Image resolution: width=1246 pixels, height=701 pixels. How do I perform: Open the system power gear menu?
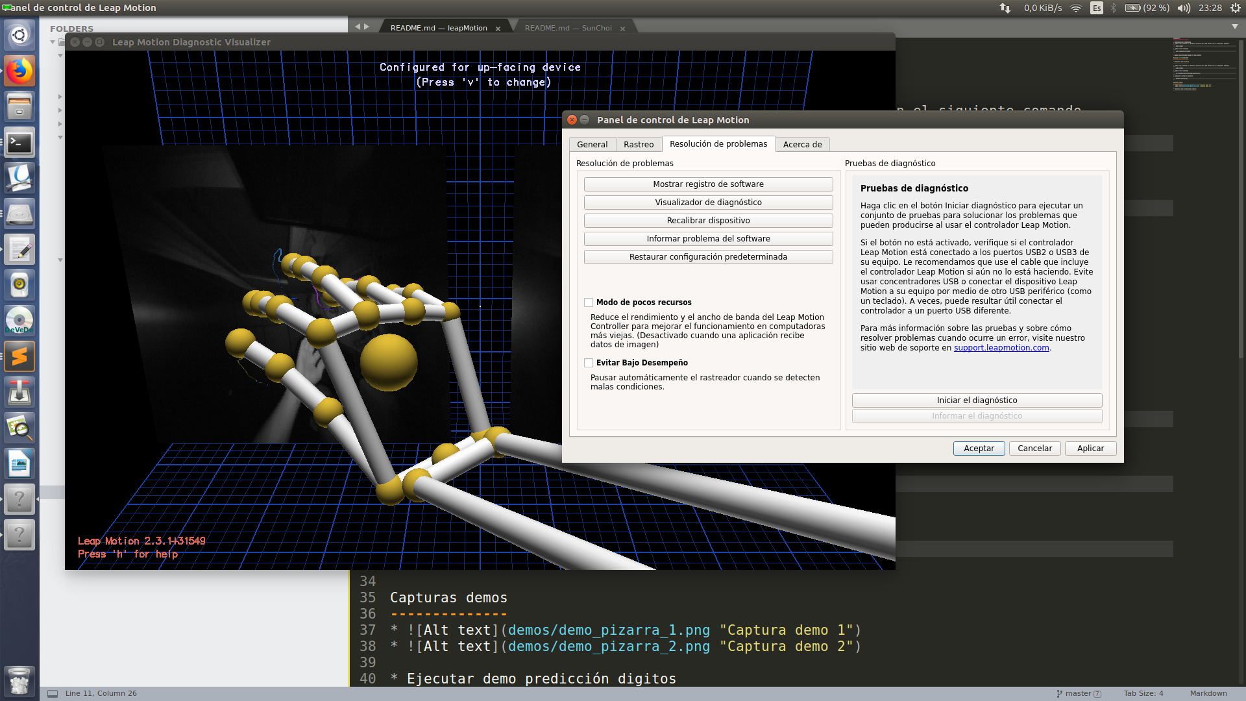click(1235, 8)
